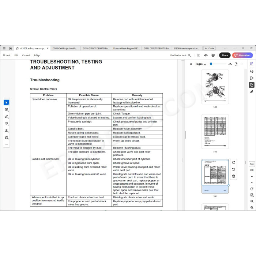Open the Edit menu
The height and width of the screenshot is (256, 256).
[x=16, y=55]
